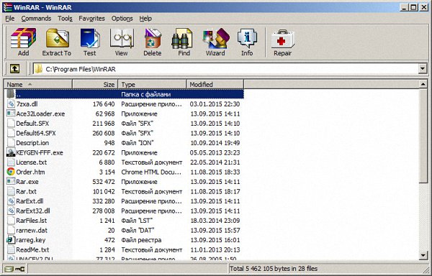
Task: Select the Descript.ion file row
Action: (x=124, y=143)
